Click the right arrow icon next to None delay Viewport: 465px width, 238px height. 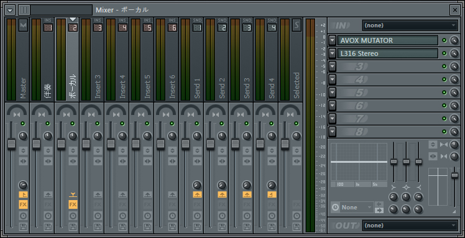coord(379,211)
